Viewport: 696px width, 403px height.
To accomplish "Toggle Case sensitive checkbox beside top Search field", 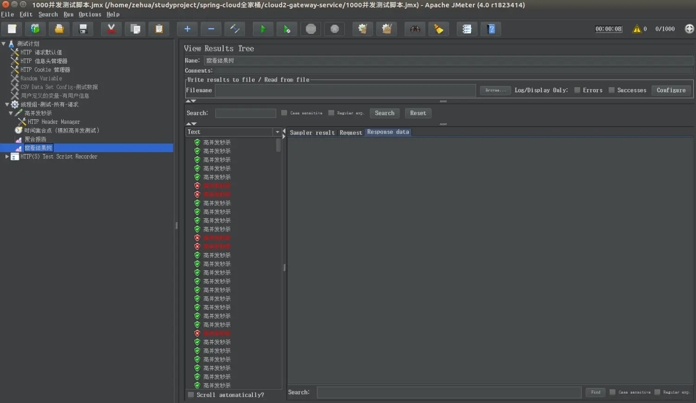I will coord(284,113).
